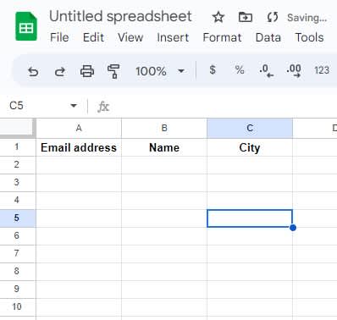This screenshot has width=337, height=320.
Task: Select row 6 header
Action: (x=17, y=236)
